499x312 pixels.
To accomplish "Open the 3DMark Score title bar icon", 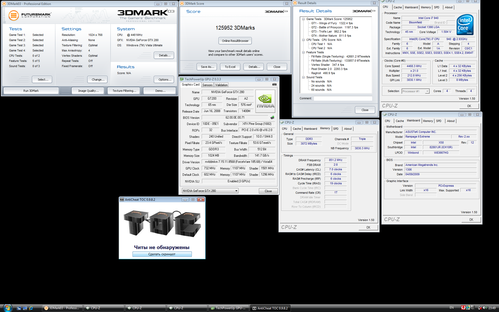I will (182, 3).
